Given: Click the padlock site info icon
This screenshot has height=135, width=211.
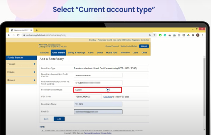Looking at the screenshot, I should (24, 35).
